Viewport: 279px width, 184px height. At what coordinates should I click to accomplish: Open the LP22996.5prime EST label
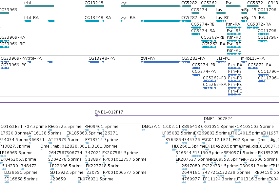[x=66, y=166]
